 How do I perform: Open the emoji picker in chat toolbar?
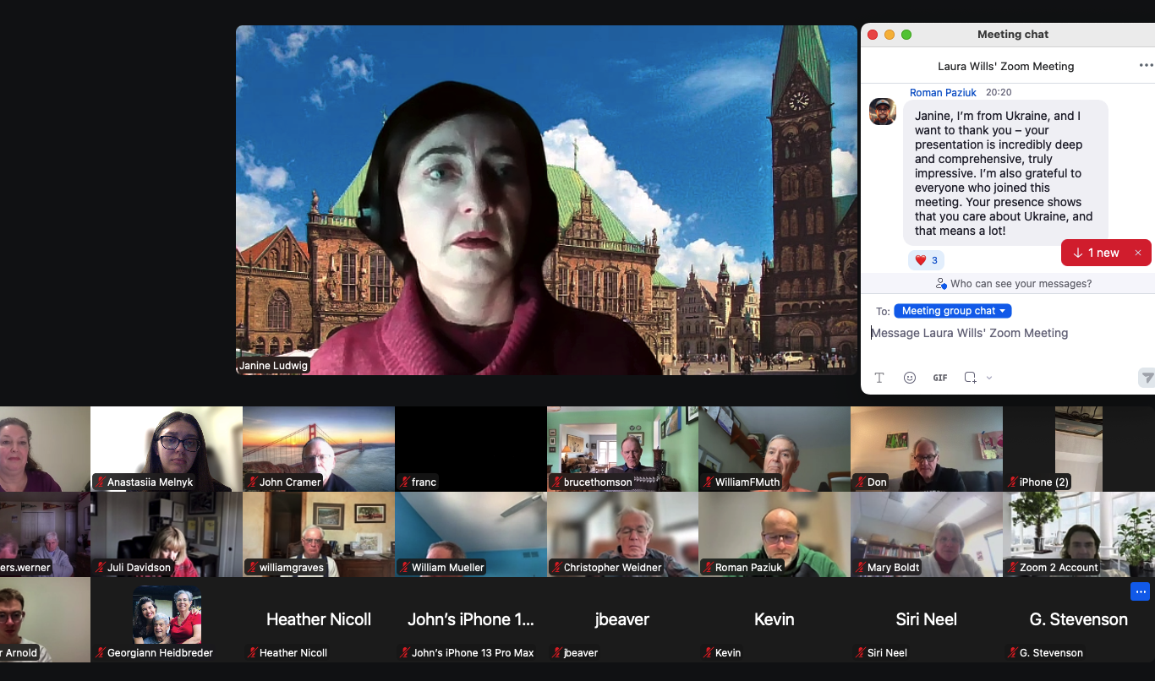click(910, 378)
